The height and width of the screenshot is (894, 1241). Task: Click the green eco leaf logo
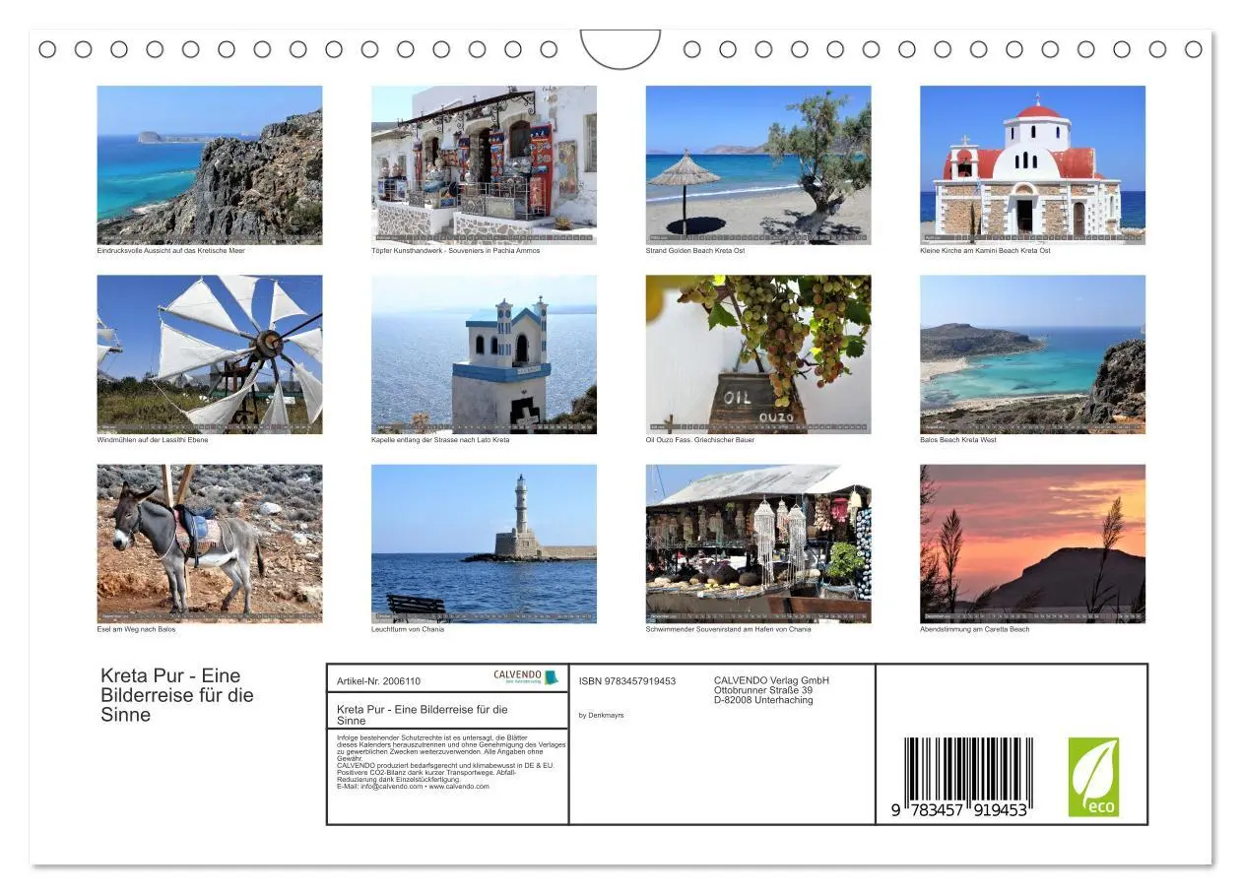click(x=1093, y=777)
